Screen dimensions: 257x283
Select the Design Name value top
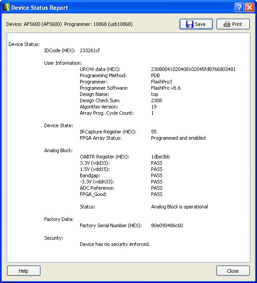(155, 94)
